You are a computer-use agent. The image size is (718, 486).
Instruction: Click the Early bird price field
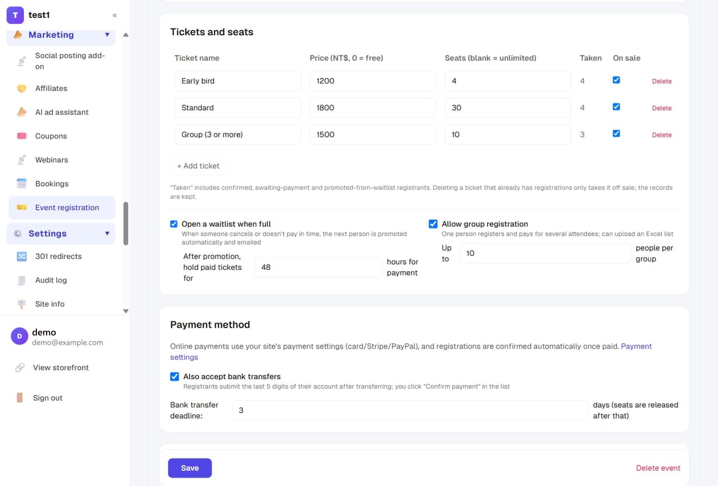[x=373, y=81]
